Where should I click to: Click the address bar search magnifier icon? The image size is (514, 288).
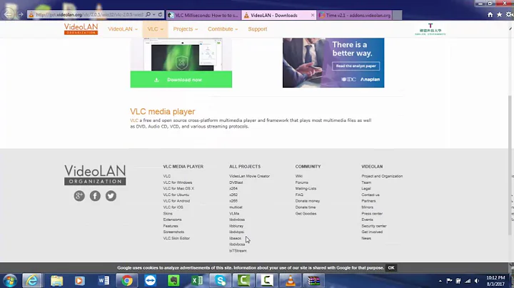tap(148, 15)
